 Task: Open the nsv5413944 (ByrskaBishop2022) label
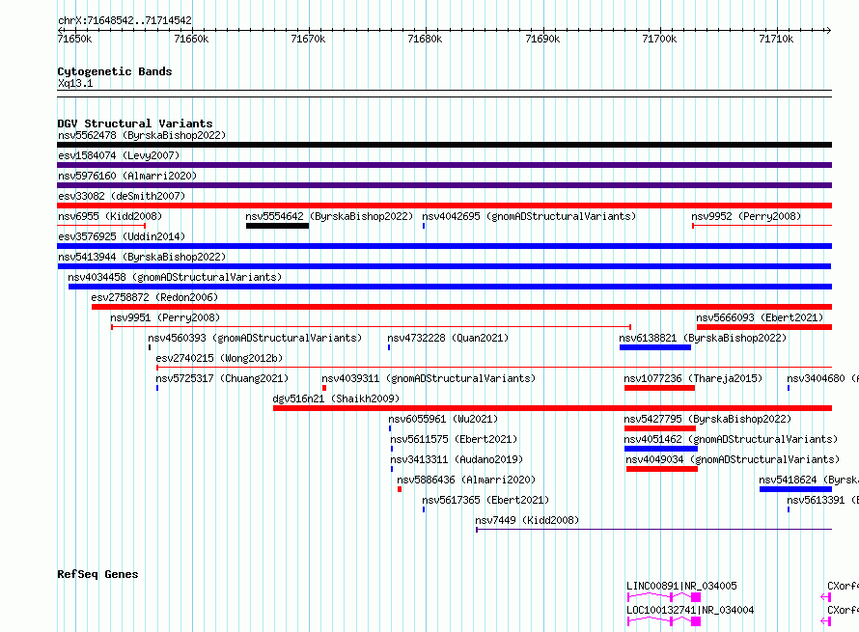click(x=142, y=257)
